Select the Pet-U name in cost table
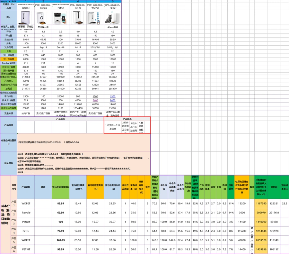Viewport: 289px width, 254px height. click(26, 231)
